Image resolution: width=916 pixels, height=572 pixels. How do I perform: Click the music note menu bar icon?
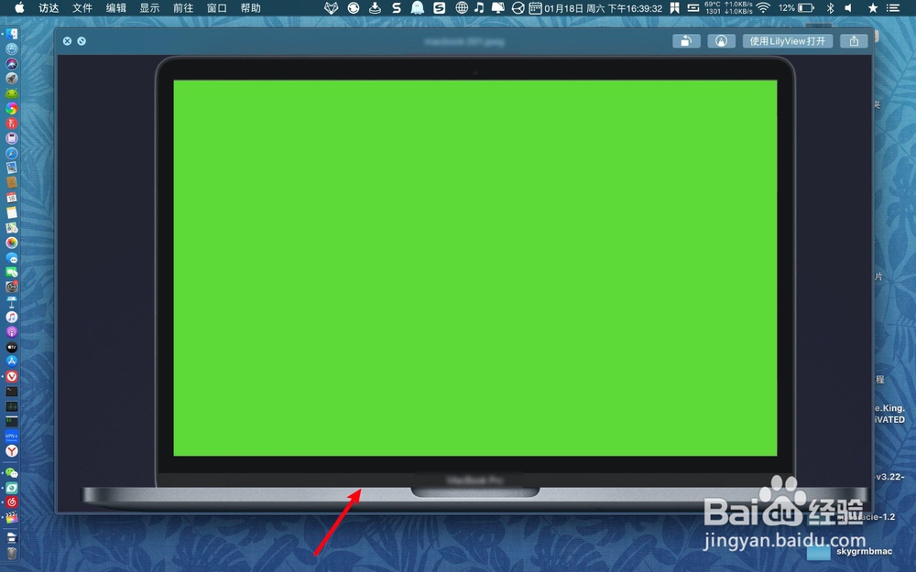[479, 7]
